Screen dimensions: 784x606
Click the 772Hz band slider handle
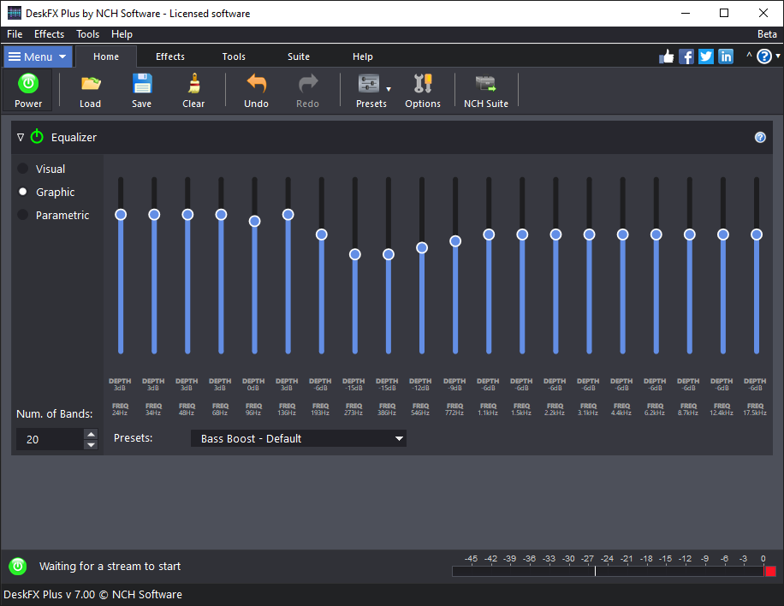(x=455, y=241)
